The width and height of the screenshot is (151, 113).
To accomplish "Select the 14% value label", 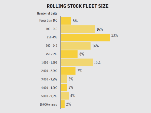I will pos(95,46).
